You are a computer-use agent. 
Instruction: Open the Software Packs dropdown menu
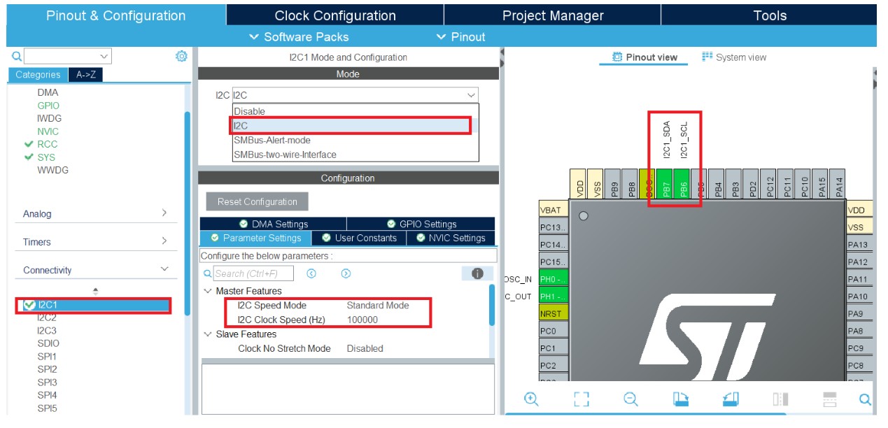tap(299, 37)
